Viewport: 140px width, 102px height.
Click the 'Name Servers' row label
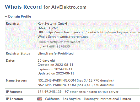pos(16,80)
